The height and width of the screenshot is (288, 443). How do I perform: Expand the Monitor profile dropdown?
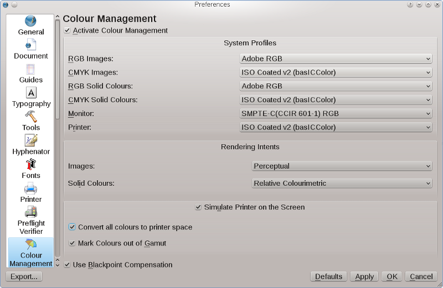click(x=336, y=113)
